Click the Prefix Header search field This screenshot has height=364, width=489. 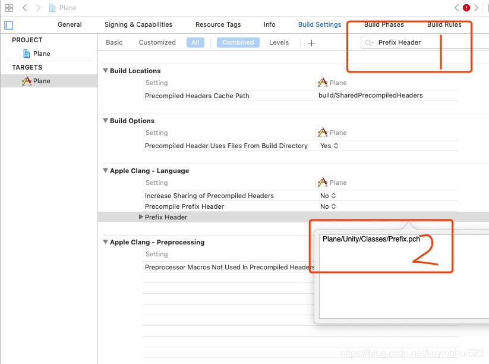425,42
